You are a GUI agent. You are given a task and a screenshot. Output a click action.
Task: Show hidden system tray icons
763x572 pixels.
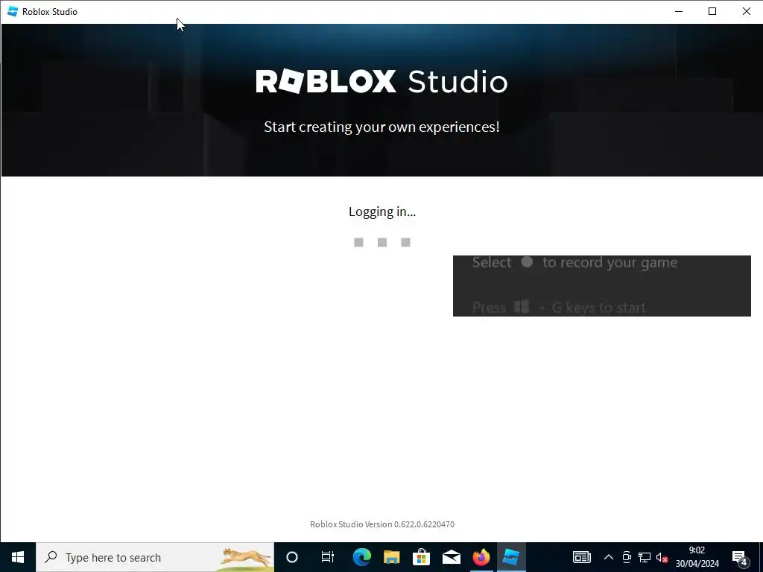tap(609, 557)
